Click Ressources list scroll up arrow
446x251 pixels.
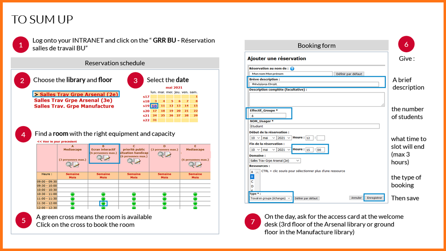coord(257,173)
